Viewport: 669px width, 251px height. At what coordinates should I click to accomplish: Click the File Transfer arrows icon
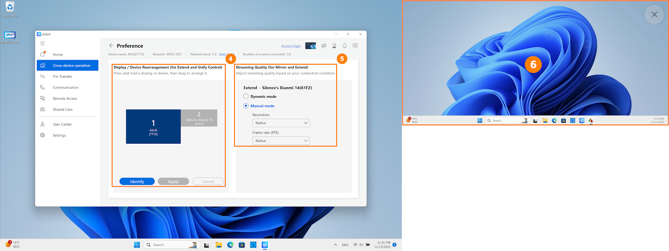coord(43,76)
